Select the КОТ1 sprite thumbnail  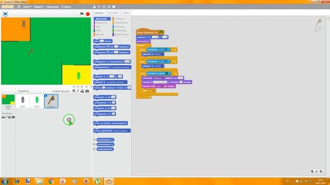point(23,101)
